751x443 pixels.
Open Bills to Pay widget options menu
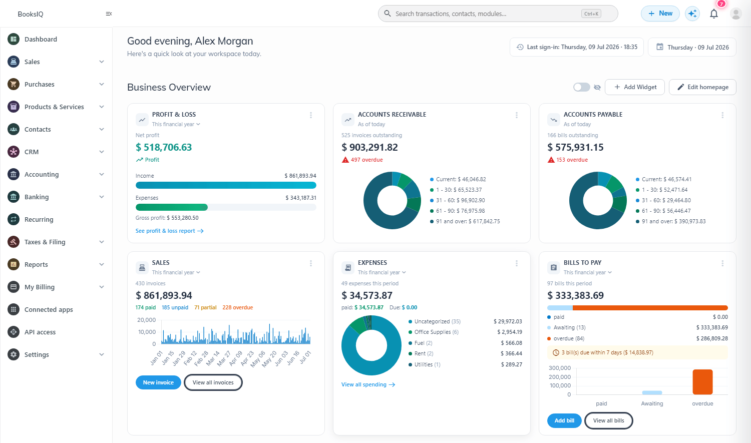(x=722, y=263)
